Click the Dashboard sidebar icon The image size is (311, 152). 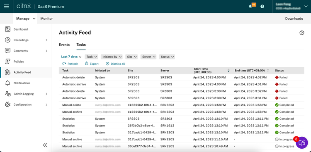[x=7, y=29]
